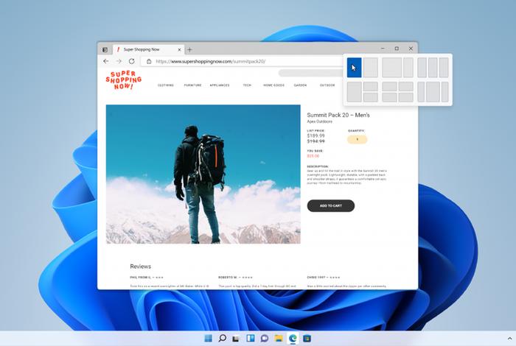Go back to the previous page
Viewport: 516px width, 346px height.
coord(106,61)
